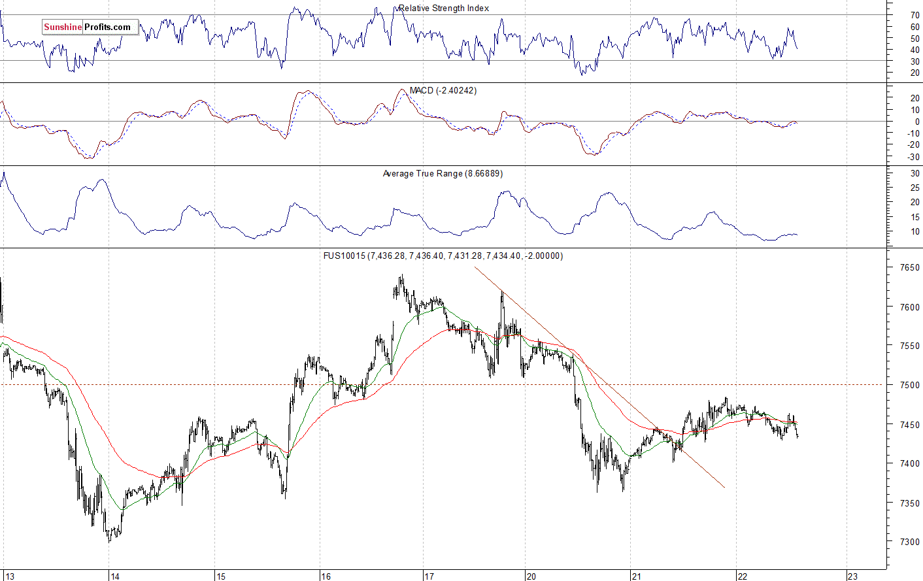The image size is (923, 581).
Task: Click the MACD 0 axis label
Action: 917,122
